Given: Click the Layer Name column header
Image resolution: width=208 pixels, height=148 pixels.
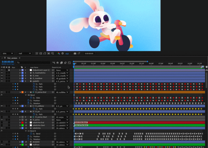Looking at the screenshot, I should pos(34,67).
